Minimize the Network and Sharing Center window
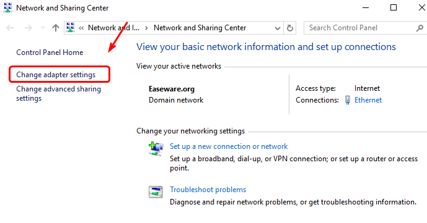 click(366, 7)
